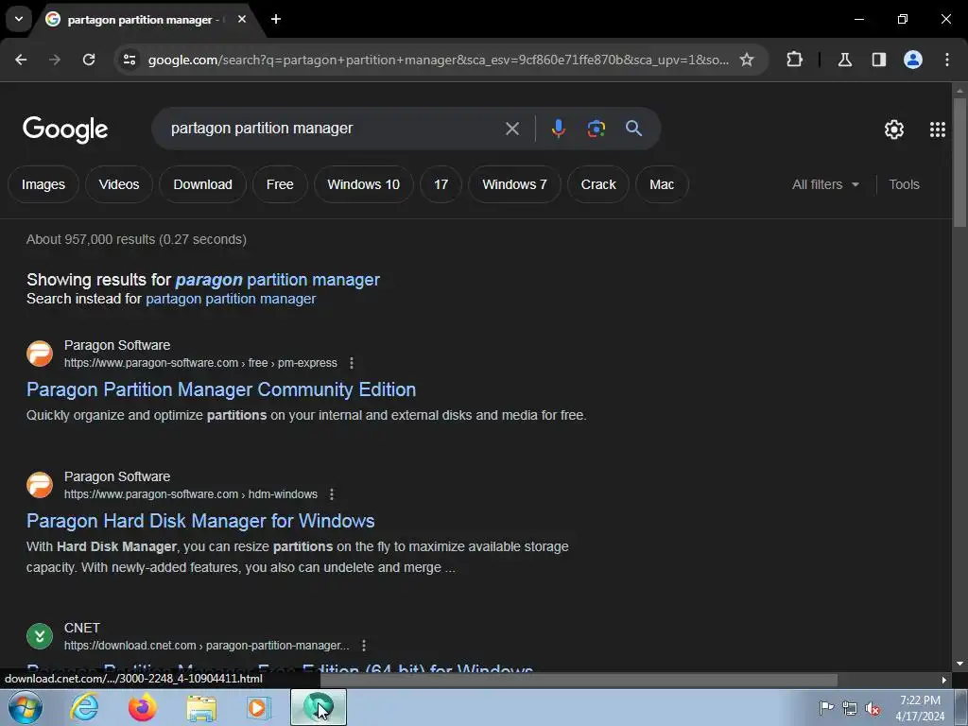Launch Firefox from taskbar
Screen dimensions: 968x726
[143, 707]
